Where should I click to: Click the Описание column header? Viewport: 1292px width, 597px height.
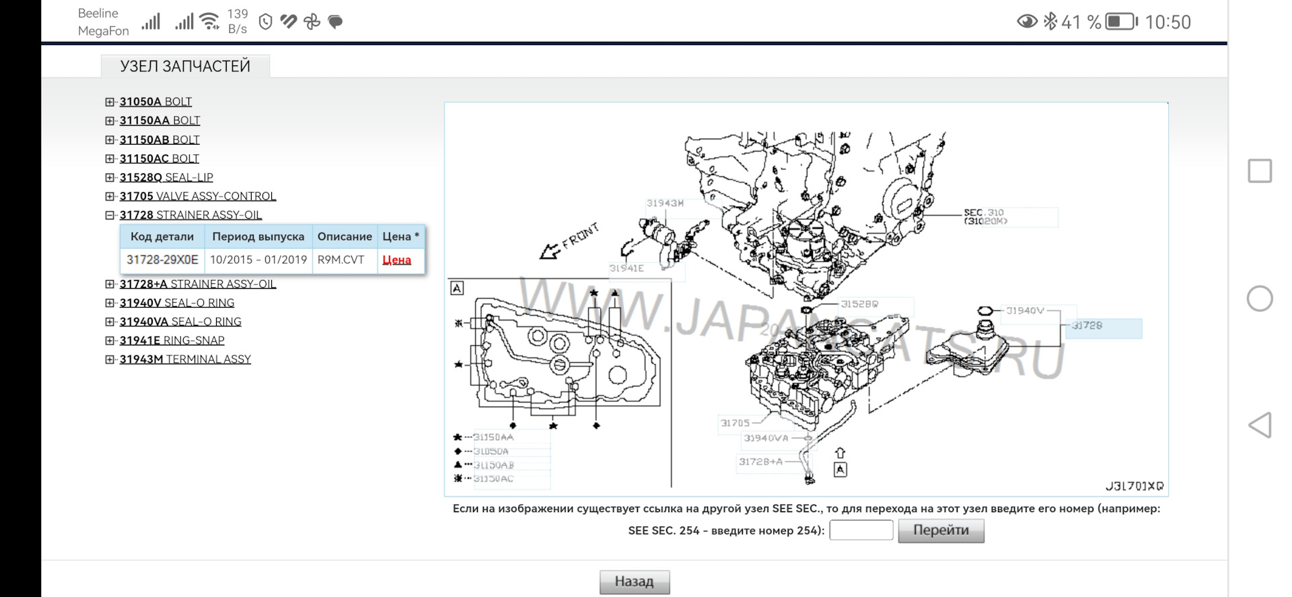(345, 236)
